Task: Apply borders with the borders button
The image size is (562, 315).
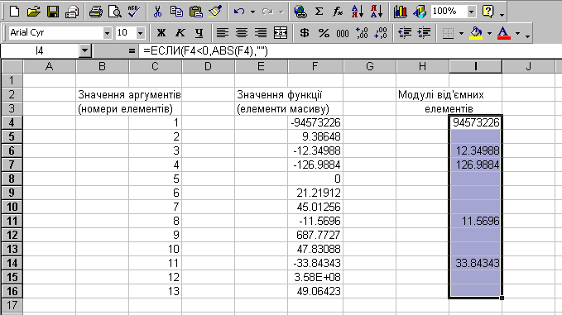Action: (448, 33)
